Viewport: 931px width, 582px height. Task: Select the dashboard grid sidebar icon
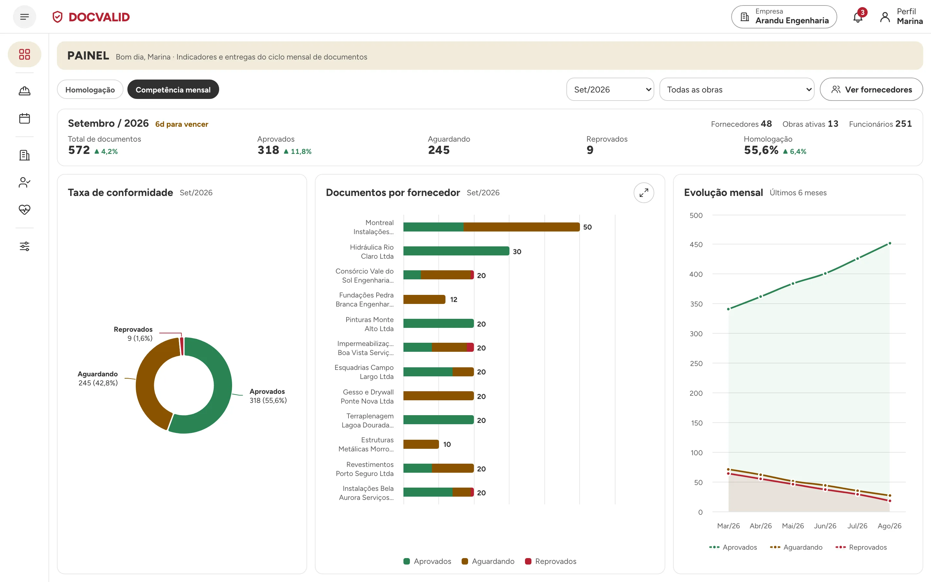click(x=25, y=54)
